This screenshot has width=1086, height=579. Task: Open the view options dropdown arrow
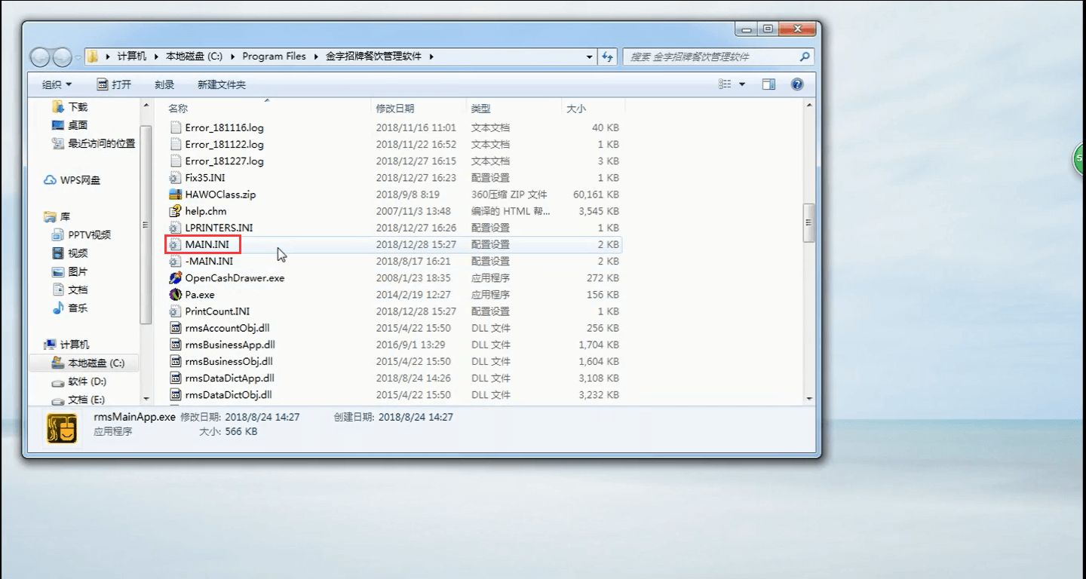pyautogui.click(x=742, y=84)
